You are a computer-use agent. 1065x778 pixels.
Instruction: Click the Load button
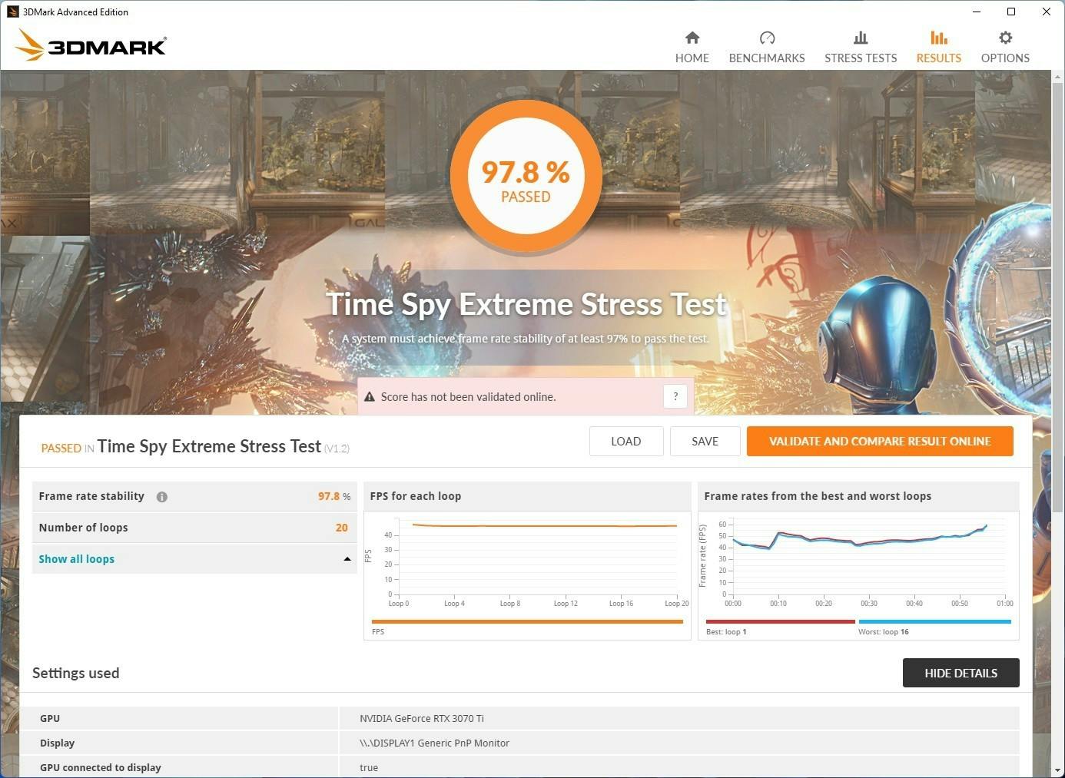point(625,442)
